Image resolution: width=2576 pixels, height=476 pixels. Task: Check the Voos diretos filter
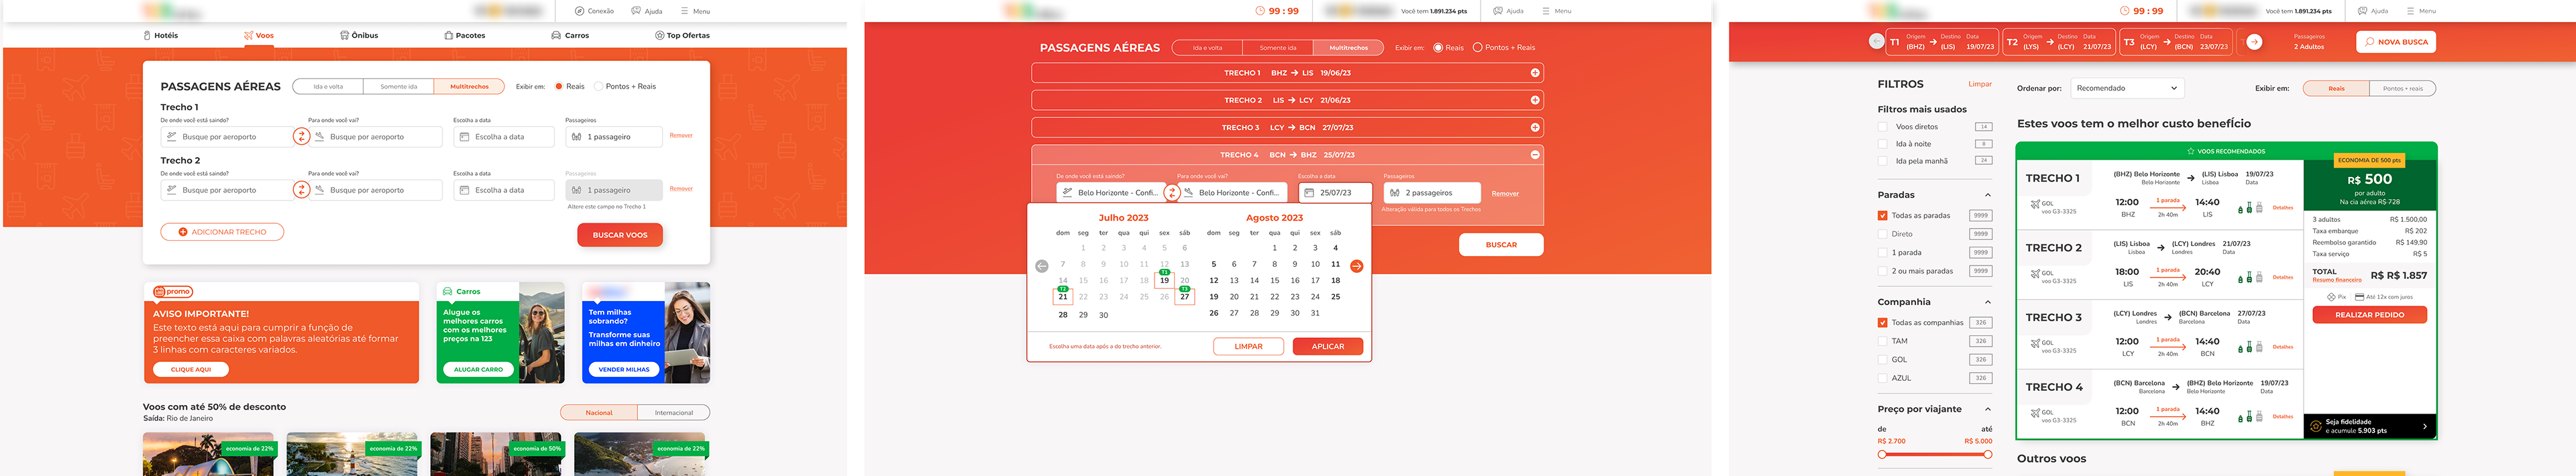click(x=1882, y=127)
